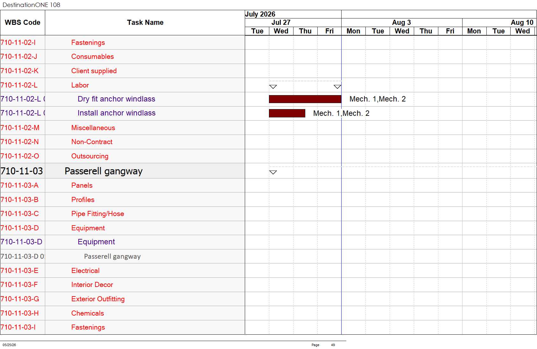Image resolution: width=537 pixels, height=349 pixels.
Task: Click the Mech. 1,Mech. 2 label beside Dry fit bar
Action: pyautogui.click(x=378, y=99)
